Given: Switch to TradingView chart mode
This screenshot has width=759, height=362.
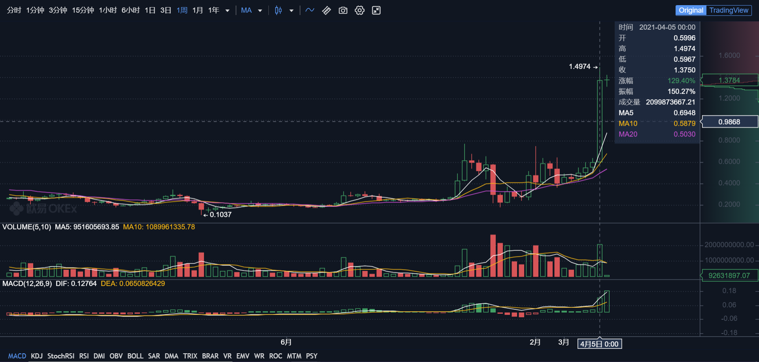Looking at the screenshot, I should coord(729,10).
